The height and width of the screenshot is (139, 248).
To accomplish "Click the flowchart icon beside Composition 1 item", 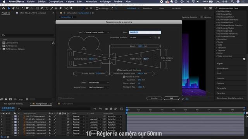I will coord(53,43).
